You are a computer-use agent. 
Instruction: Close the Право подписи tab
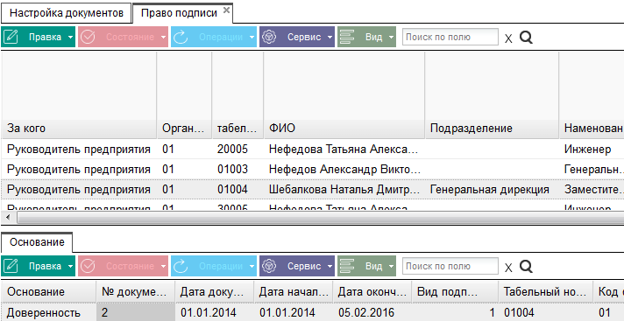pyautogui.click(x=226, y=10)
